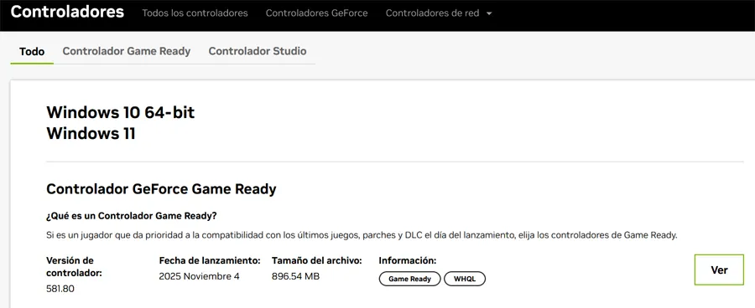Screen dimensions: 755x308
Task: Go to Controladores GeForce
Action: click(317, 13)
